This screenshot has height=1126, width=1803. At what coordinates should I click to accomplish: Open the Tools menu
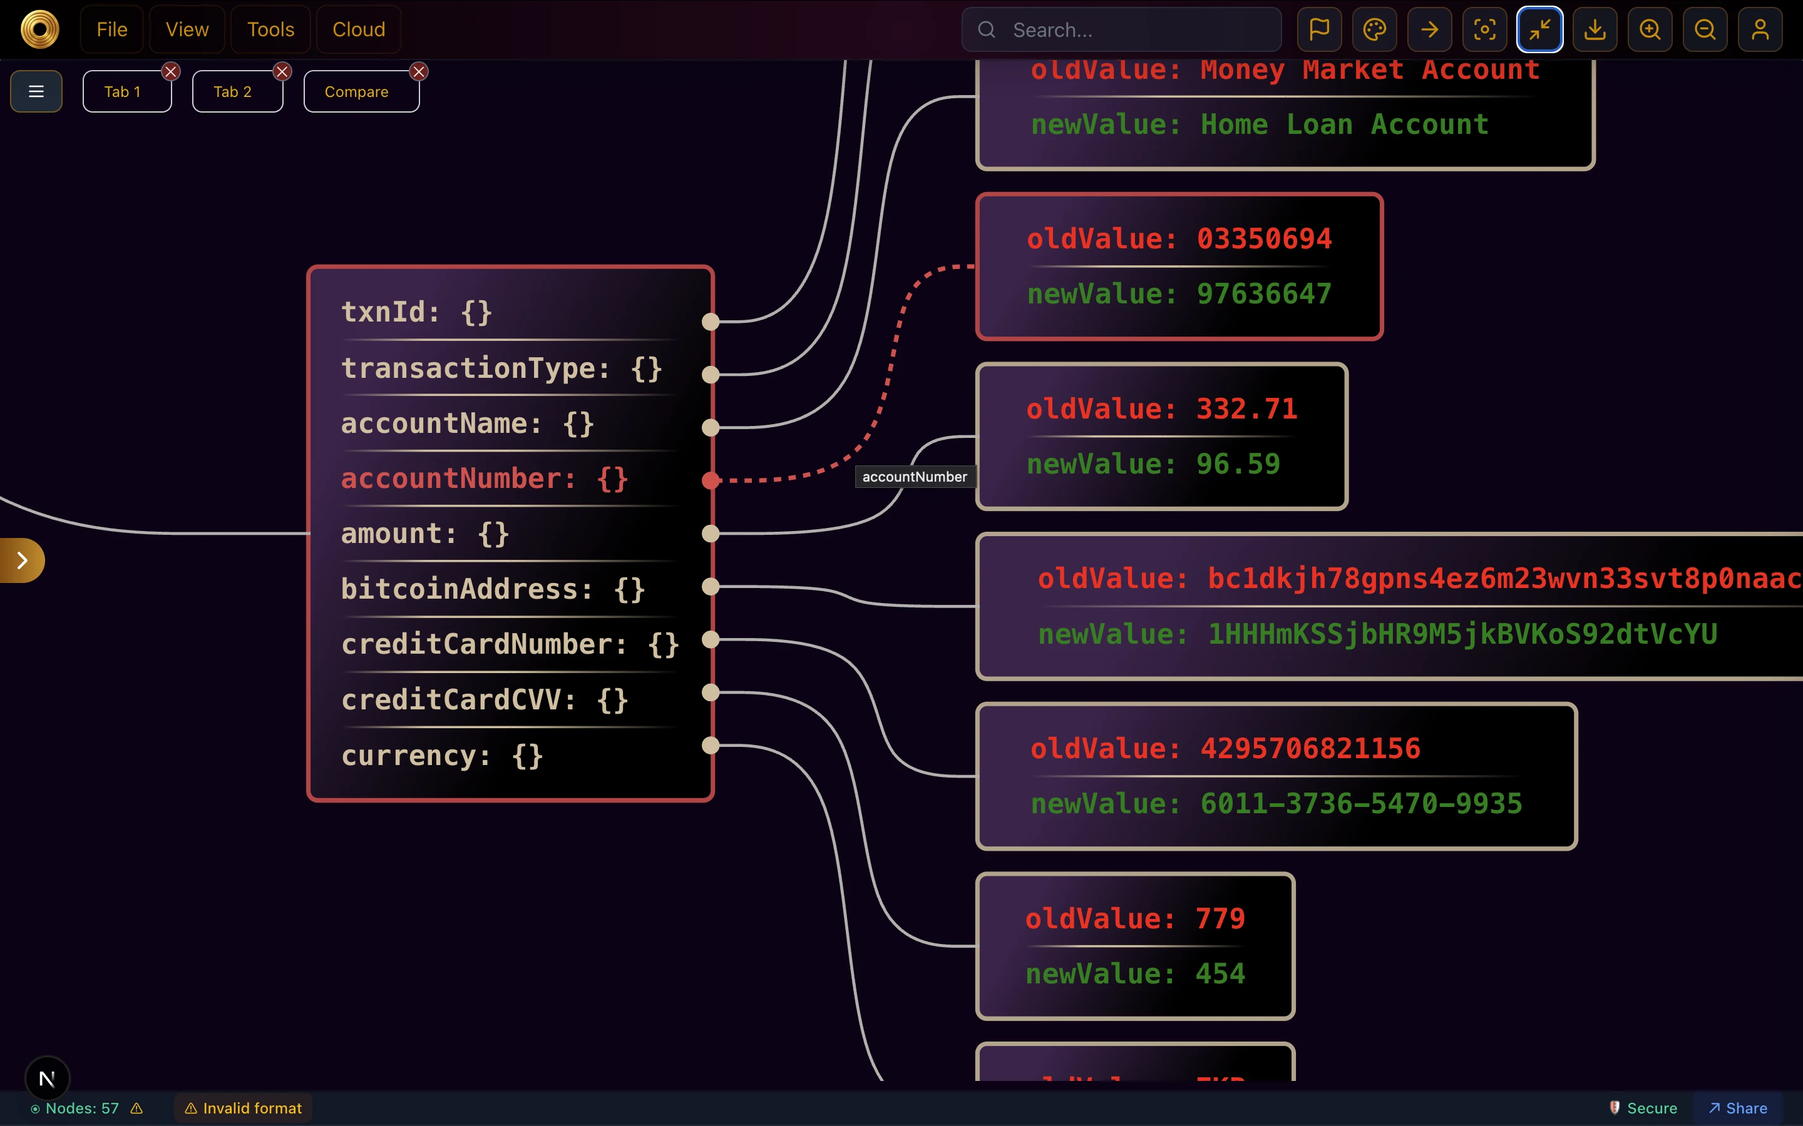pyautogui.click(x=270, y=29)
